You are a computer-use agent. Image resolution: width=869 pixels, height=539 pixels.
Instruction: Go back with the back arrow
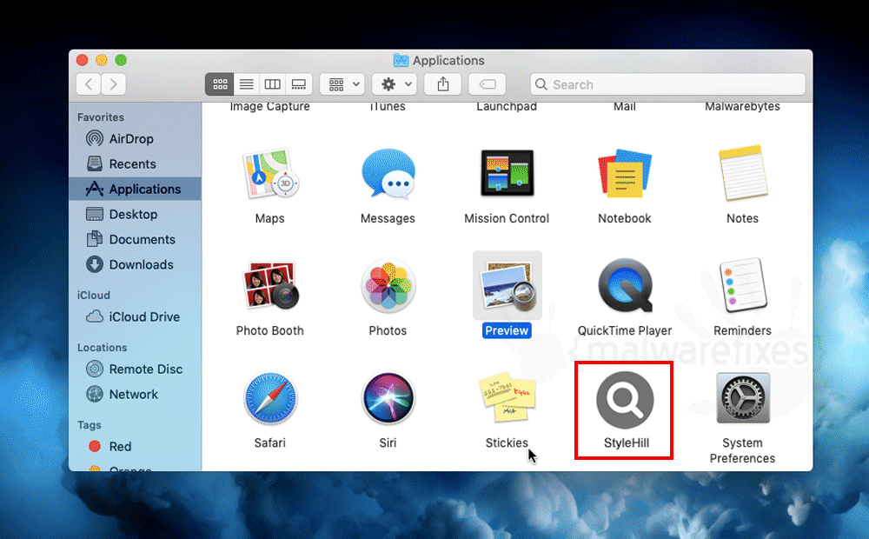tap(89, 84)
